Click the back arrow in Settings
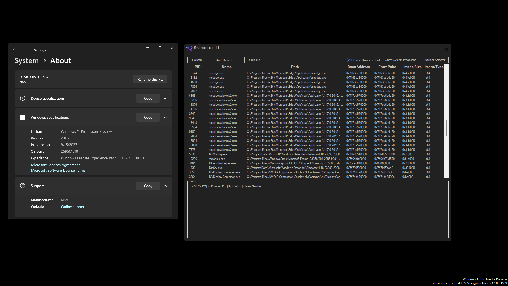 pos(15,50)
